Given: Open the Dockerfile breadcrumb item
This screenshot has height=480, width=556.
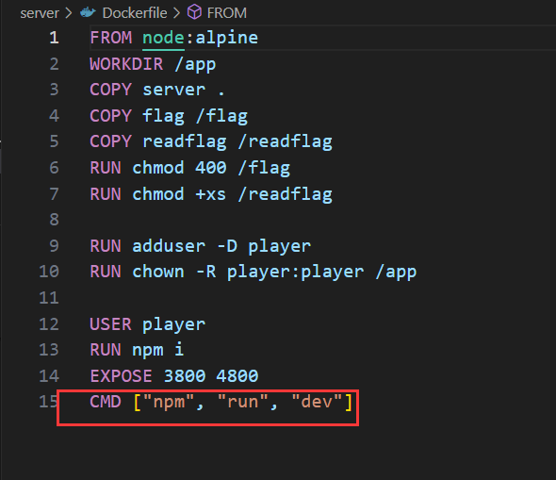Looking at the screenshot, I should pyautogui.click(x=135, y=13).
